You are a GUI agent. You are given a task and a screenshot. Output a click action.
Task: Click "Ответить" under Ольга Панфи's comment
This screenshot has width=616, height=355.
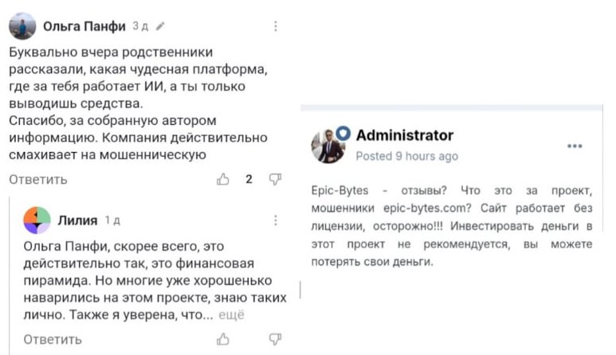(x=37, y=180)
